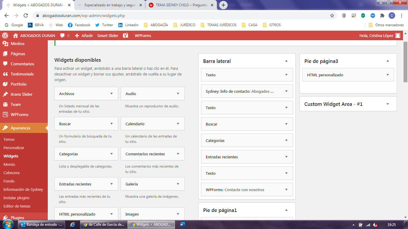Open the Cabecera submenu link
Screen dimensions: 408x229
point(11,173)
